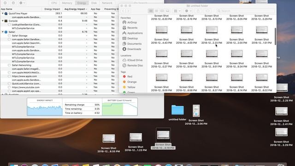
Task: Switch Finder to gallery view
Action: pos(167,11)
